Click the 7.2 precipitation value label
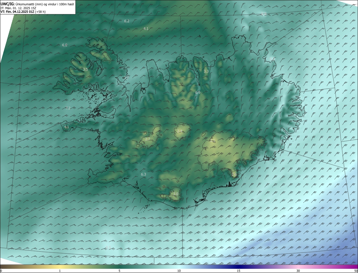Viewport: 358px width, 273px height. pos(68,108)
